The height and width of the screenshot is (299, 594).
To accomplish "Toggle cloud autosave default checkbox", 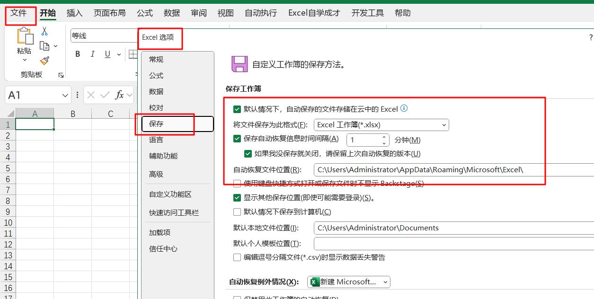I will pyautogui.click(x=237, y=109).
